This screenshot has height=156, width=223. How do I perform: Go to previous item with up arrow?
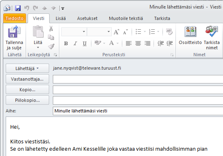[45, 8]
